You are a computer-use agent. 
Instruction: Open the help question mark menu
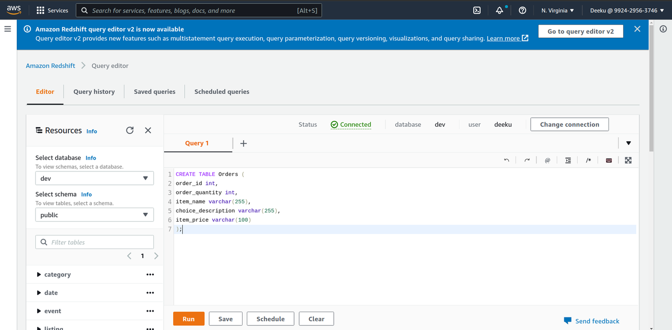tap(522, 11)
